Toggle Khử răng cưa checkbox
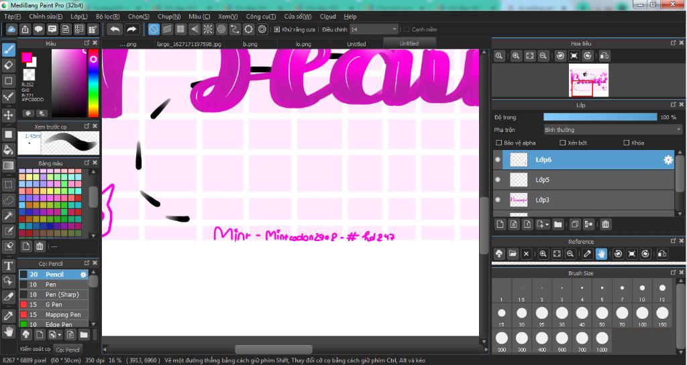This screenshot has width=687, height=365. click(x=277, y=29)
